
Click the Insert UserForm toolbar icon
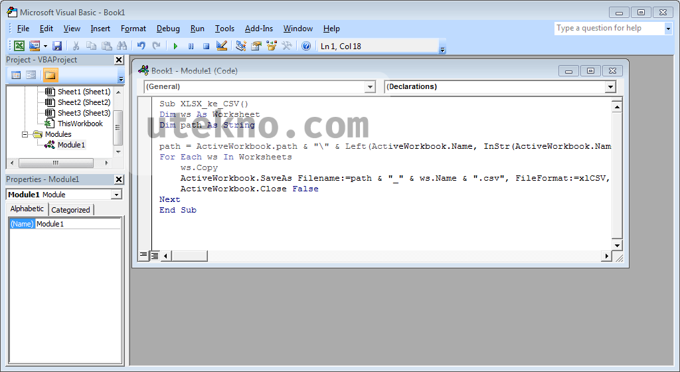35,46
